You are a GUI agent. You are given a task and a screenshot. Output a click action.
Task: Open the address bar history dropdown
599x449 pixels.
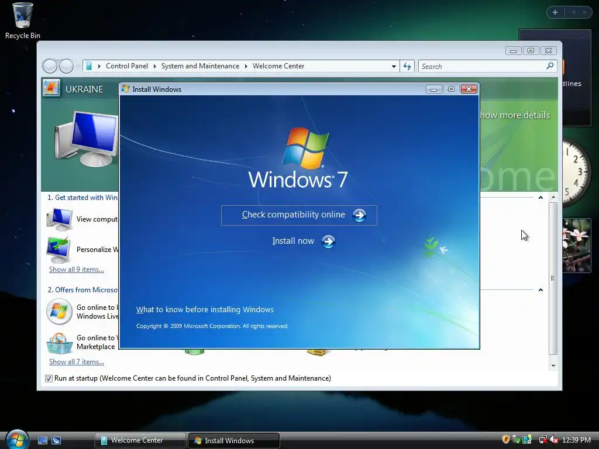[x=394, y=67]
